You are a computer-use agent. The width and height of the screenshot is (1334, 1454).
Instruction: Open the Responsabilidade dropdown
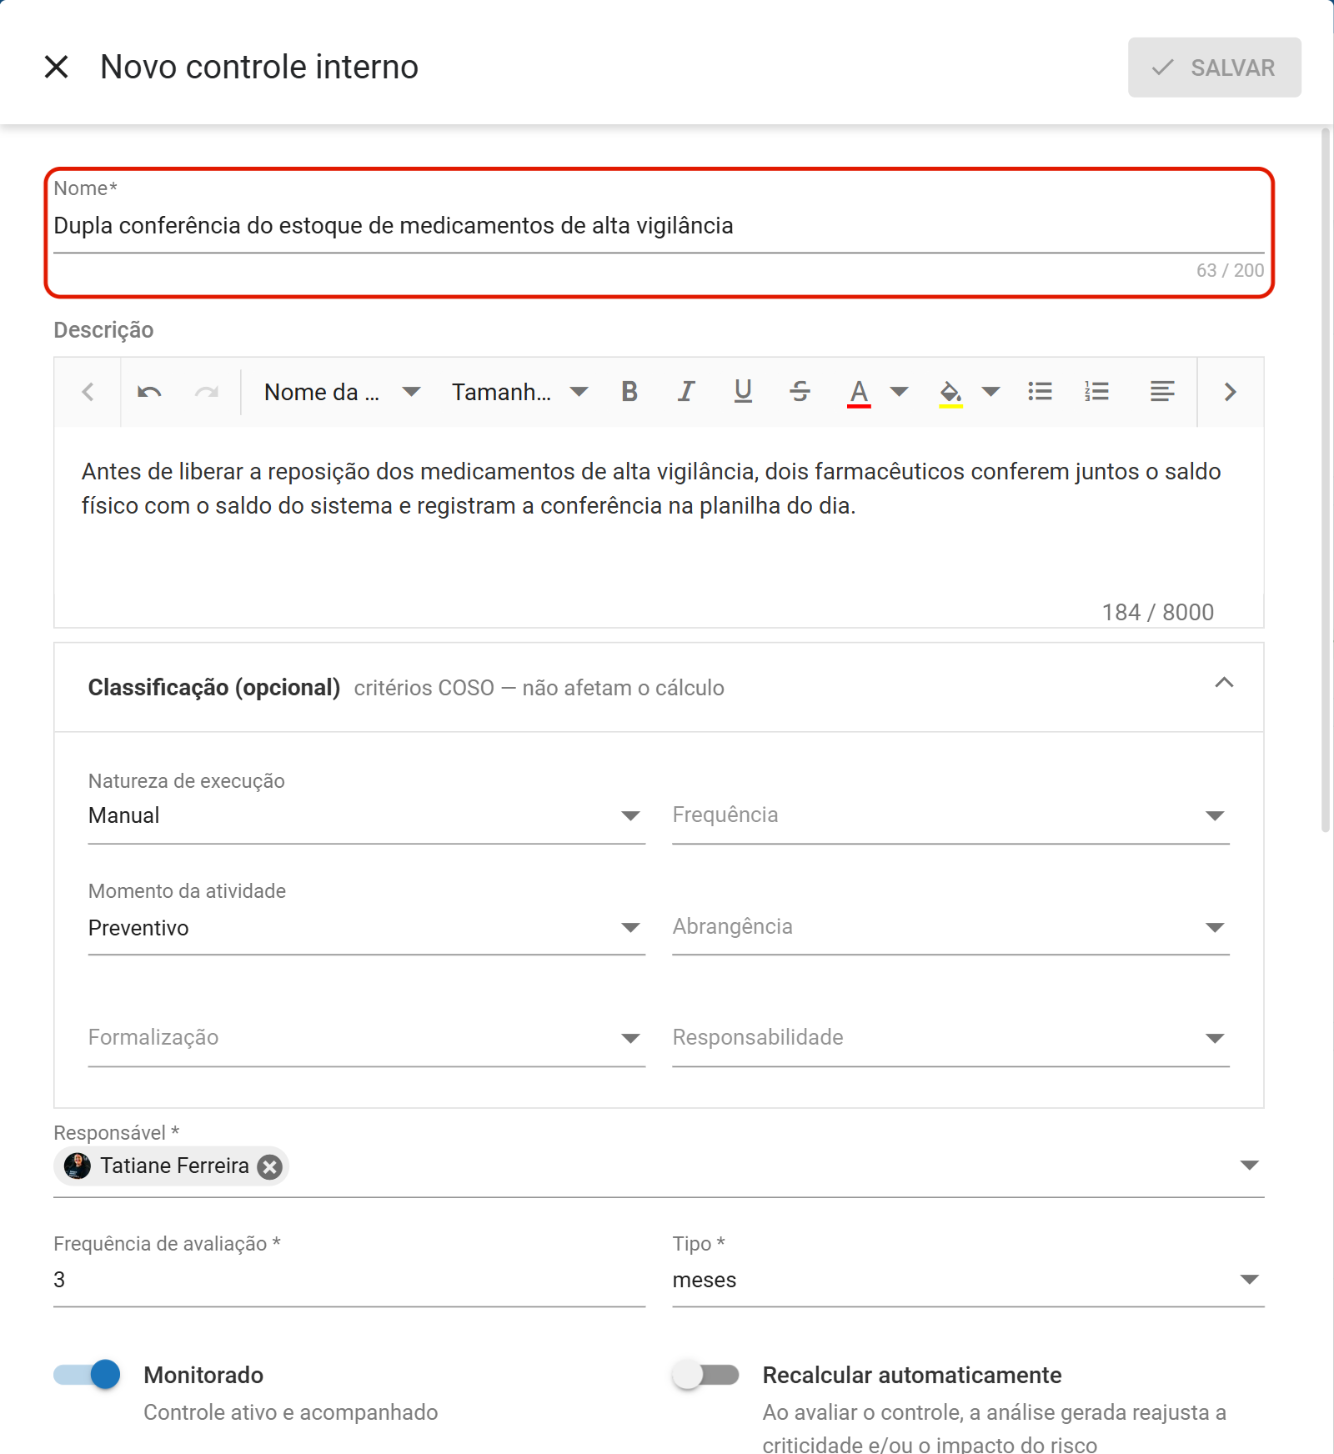pos(950,1038)
